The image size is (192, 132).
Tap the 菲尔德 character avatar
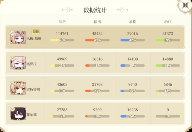pos(18,114)
